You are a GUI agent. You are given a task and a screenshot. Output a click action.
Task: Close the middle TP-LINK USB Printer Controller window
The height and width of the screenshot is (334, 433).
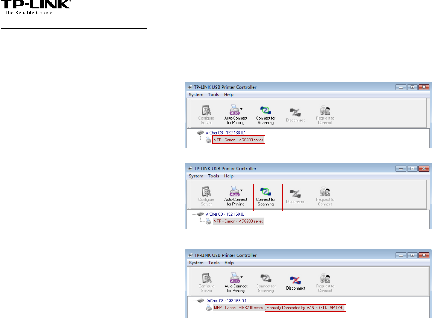[x=424, y=169]
